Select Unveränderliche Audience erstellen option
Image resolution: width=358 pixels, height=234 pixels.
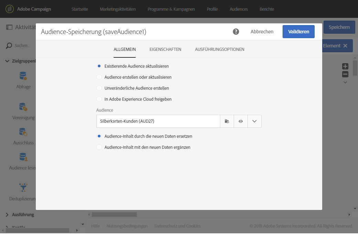point(99,88)
